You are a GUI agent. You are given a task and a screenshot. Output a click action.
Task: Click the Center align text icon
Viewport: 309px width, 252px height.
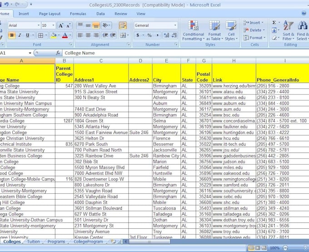(88, 35)
